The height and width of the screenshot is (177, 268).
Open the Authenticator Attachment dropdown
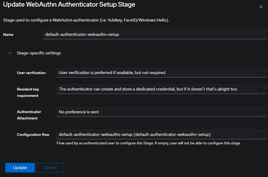(x=162, y=112)
